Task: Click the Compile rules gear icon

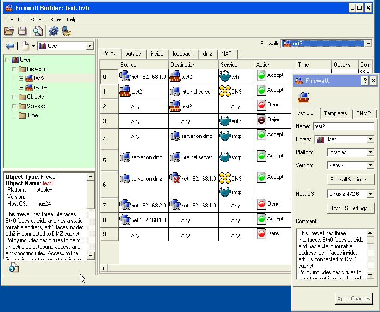Action: [x=53, y=31]
